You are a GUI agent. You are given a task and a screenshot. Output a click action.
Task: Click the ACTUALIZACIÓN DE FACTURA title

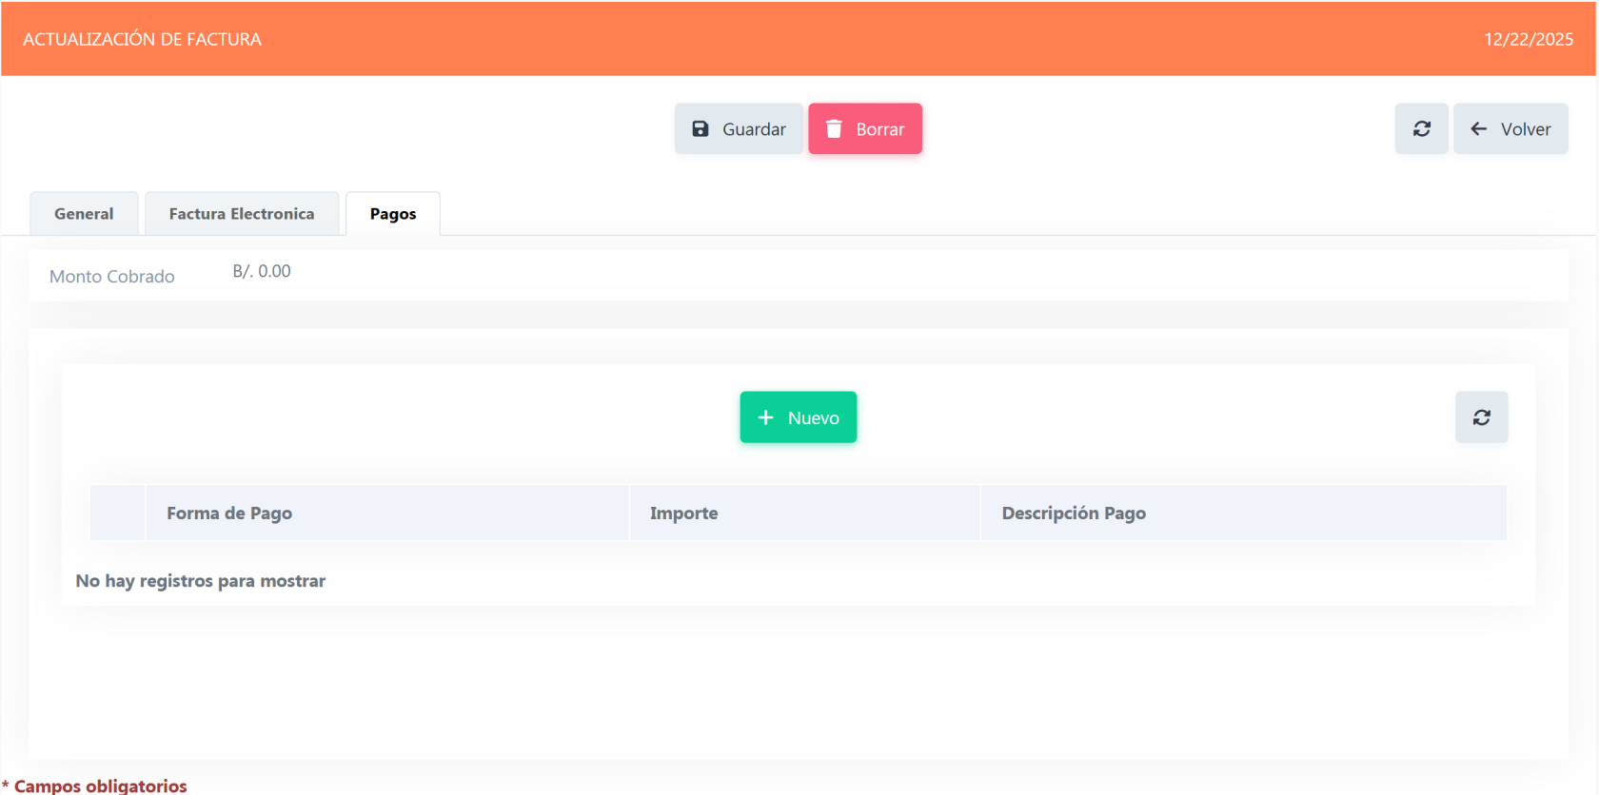(x=142, y=39)
